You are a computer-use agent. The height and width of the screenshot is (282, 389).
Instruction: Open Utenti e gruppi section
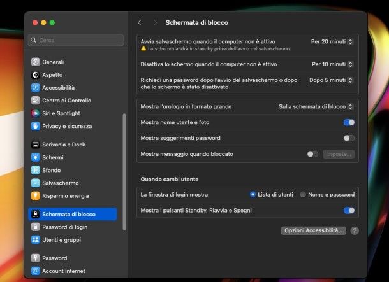[73, 240]
